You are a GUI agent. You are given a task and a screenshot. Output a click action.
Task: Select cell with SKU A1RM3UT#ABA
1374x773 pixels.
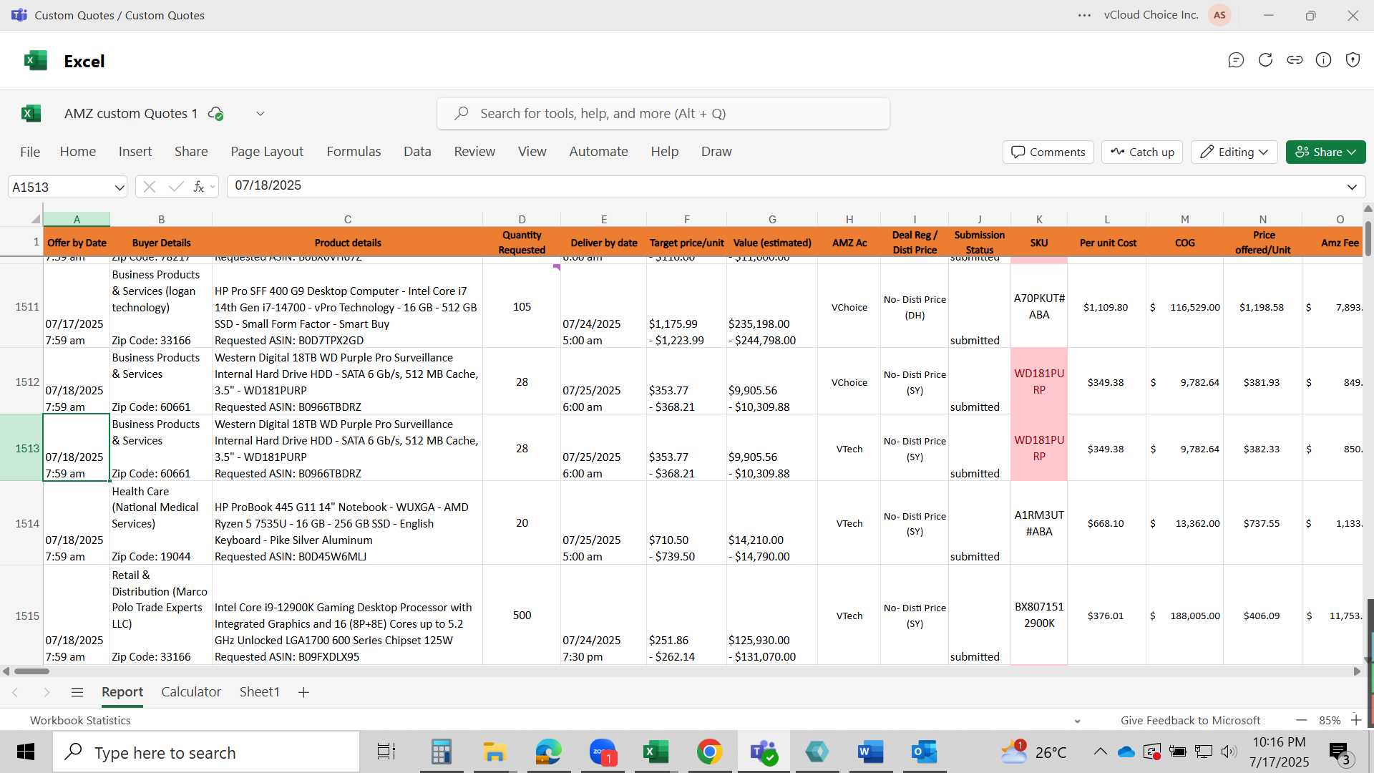coord(1039,523)
